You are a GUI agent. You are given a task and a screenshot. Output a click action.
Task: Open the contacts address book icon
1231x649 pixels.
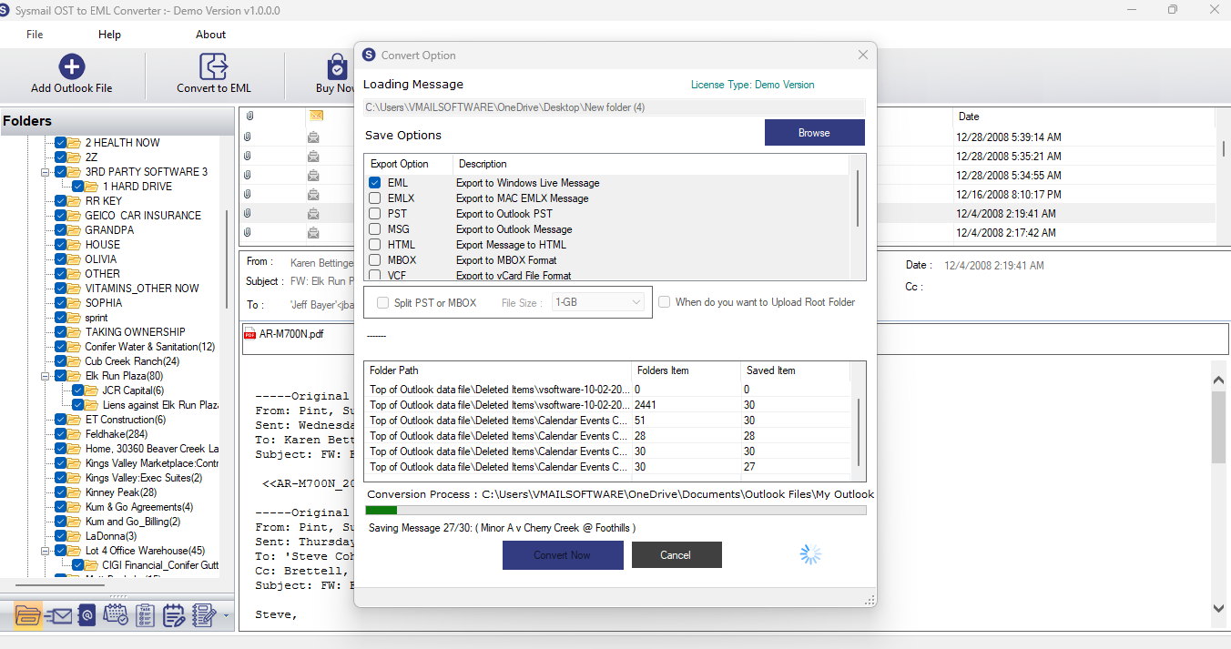[x=86, y=616]
